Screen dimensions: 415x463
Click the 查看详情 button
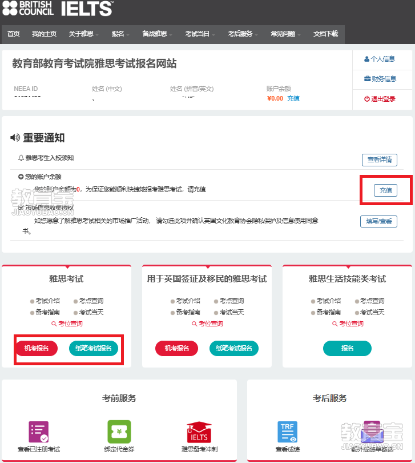380,159
